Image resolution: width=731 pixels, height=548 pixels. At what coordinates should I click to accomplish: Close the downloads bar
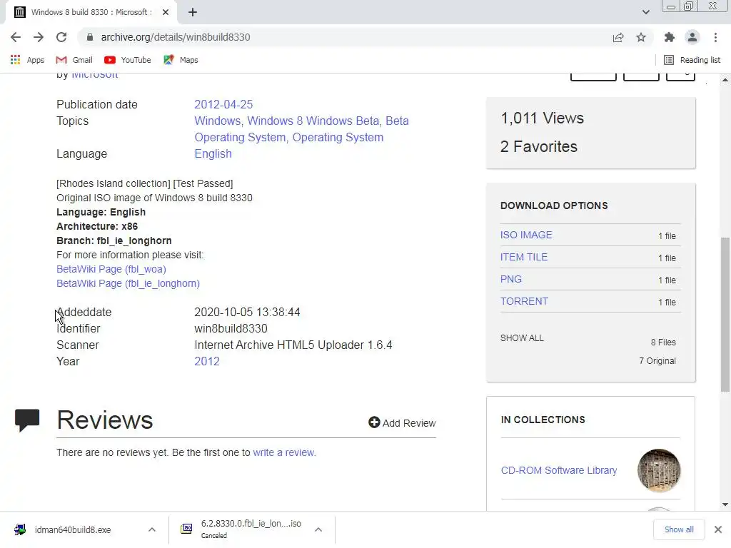[718, 529]
